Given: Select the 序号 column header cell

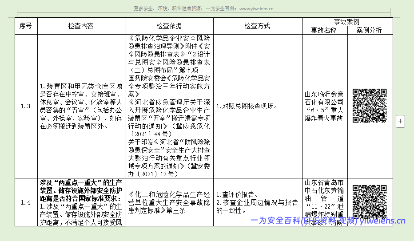Looking at the screenshot, I should (26, 26).
